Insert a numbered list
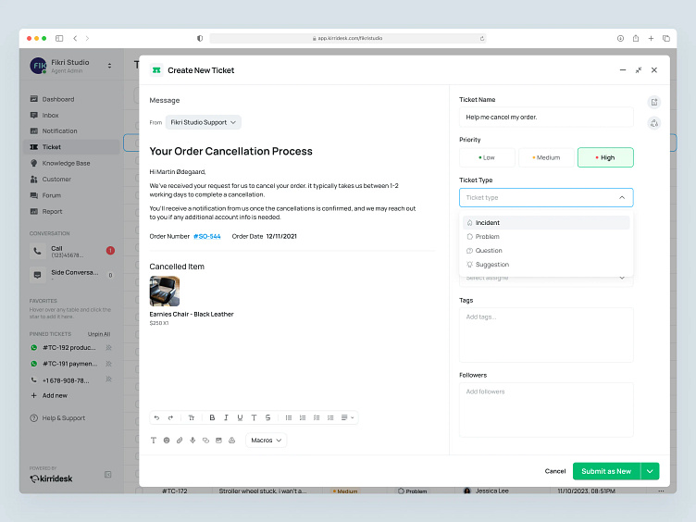 pos(303,417)
